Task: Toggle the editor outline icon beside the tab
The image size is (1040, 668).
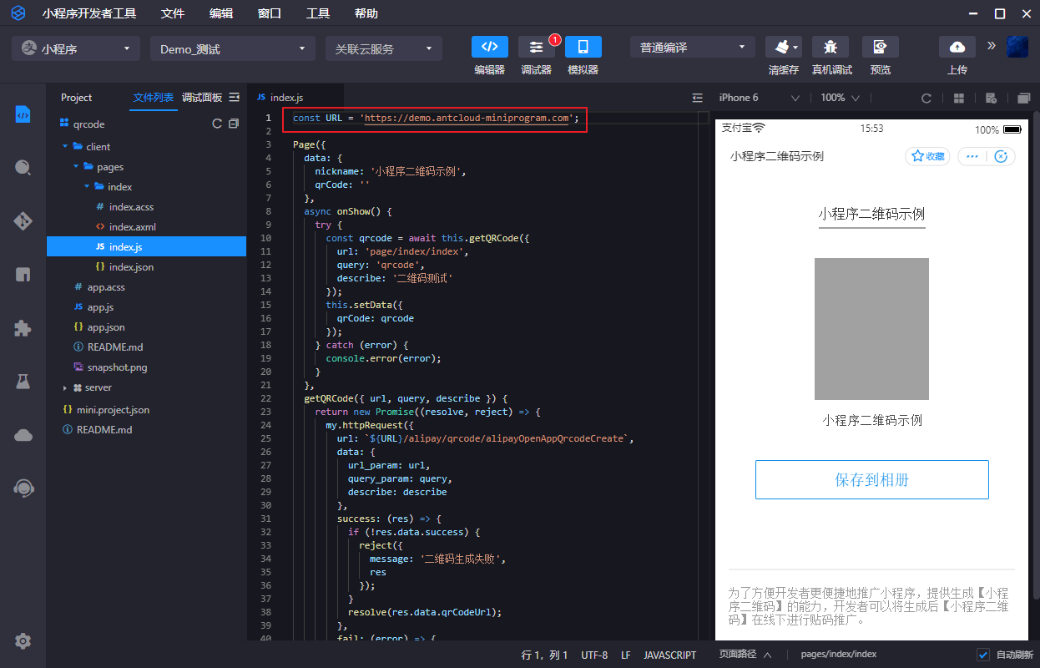Action: tap(698, 98)
